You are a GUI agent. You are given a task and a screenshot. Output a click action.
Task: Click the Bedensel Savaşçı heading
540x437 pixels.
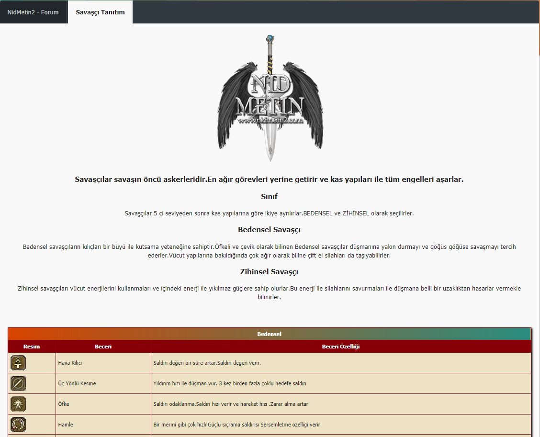click(270, 230)
